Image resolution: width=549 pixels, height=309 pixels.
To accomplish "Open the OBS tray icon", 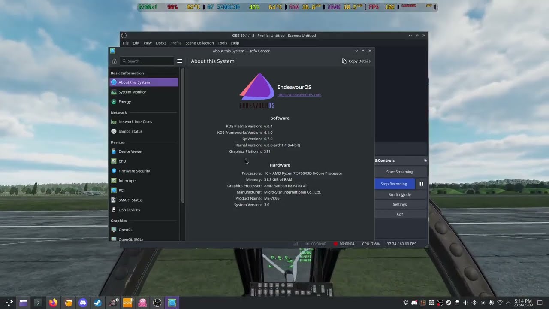I will coord(440,303).
